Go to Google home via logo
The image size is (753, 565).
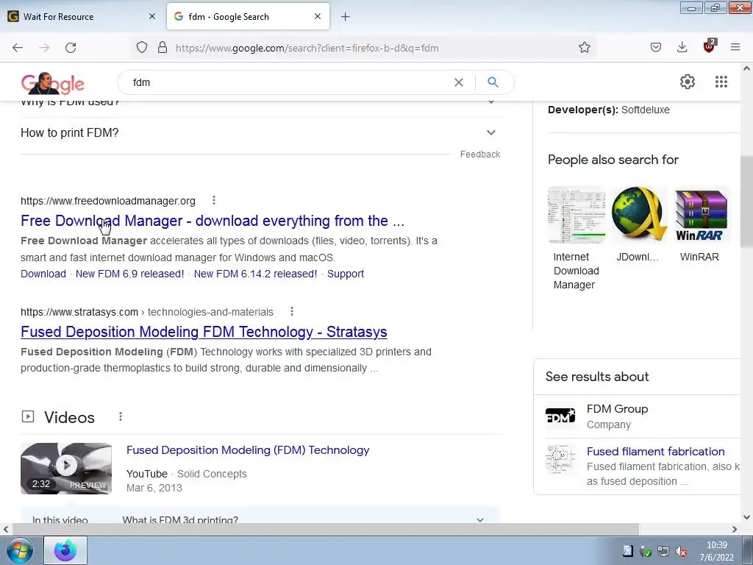click(52, 83)
